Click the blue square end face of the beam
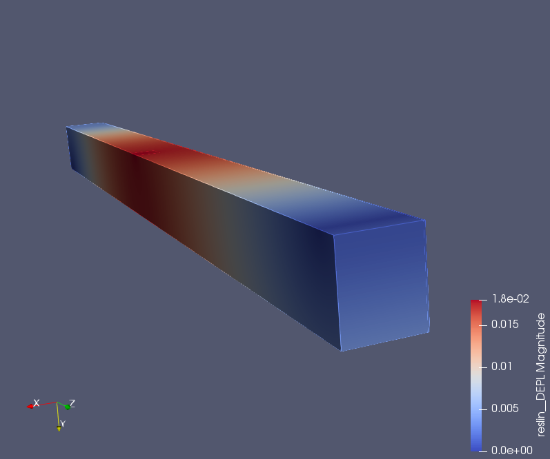The image size is (550, 459). (x=382, y=285)
